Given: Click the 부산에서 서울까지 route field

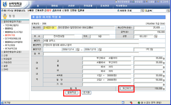Looking at the screenshot, I should pos(107,58).
